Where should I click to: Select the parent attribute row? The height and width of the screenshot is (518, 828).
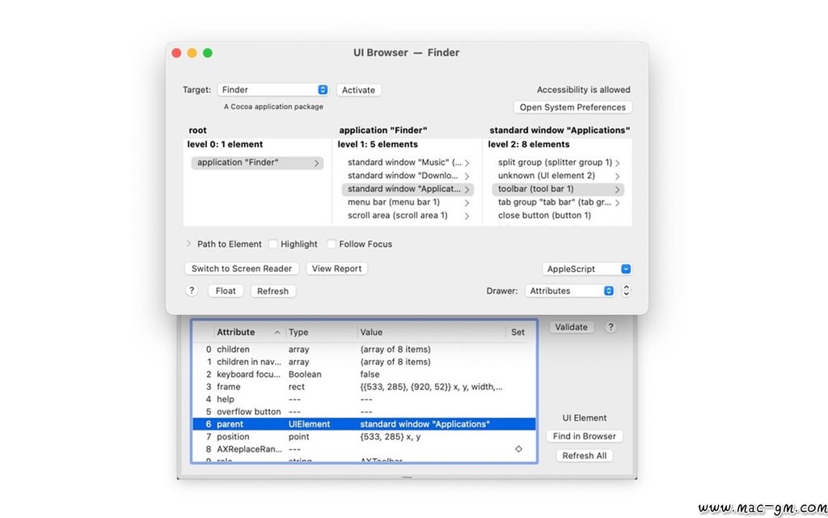363,424
